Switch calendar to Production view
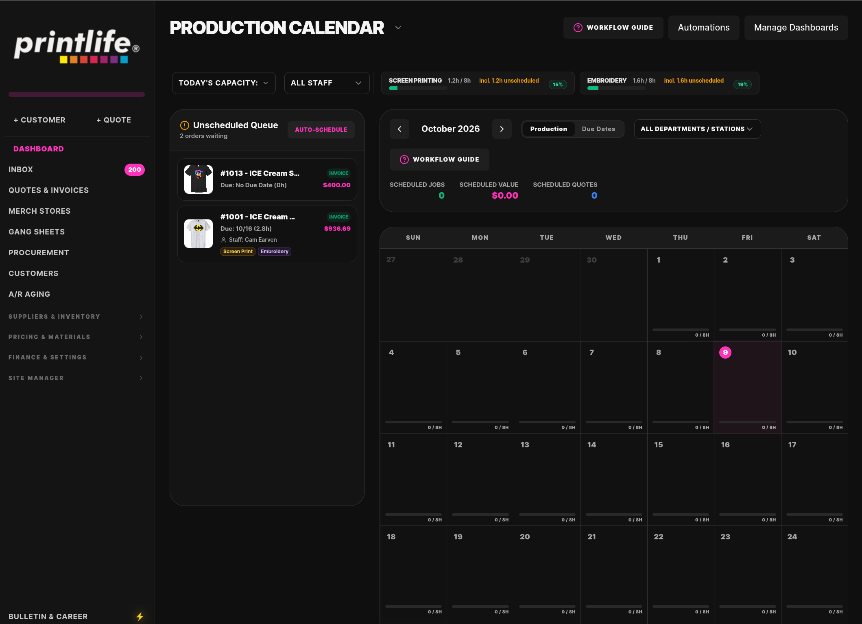This screenshot has height=624, width=862. [548, 129]
